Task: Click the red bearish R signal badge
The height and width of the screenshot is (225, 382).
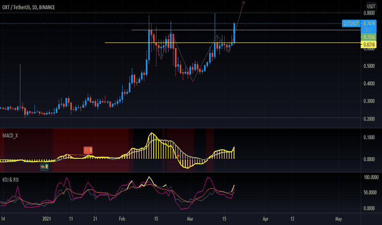Action: [88, 150]
